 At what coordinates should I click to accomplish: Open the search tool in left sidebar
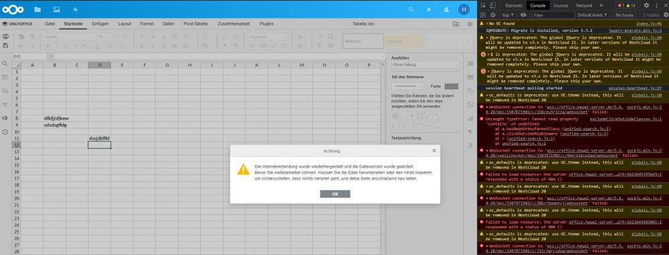[5, 63]
